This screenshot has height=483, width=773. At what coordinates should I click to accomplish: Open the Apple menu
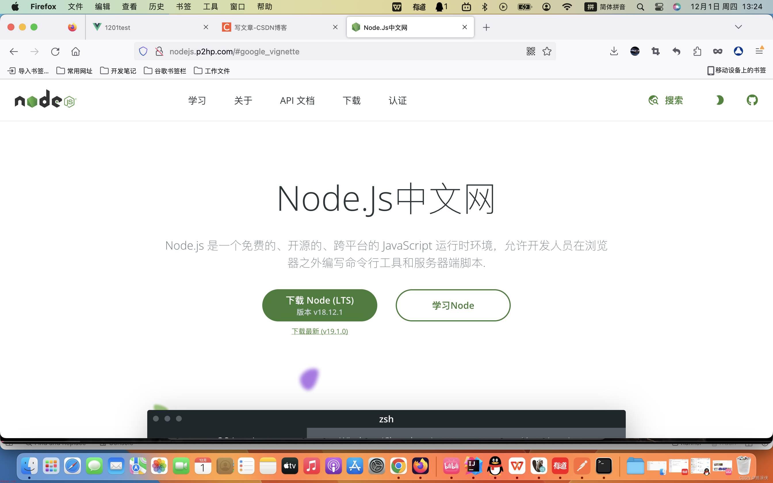[x=15, y=7]
